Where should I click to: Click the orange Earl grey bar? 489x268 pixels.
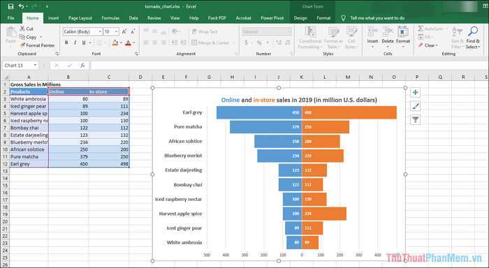(349, 112)
